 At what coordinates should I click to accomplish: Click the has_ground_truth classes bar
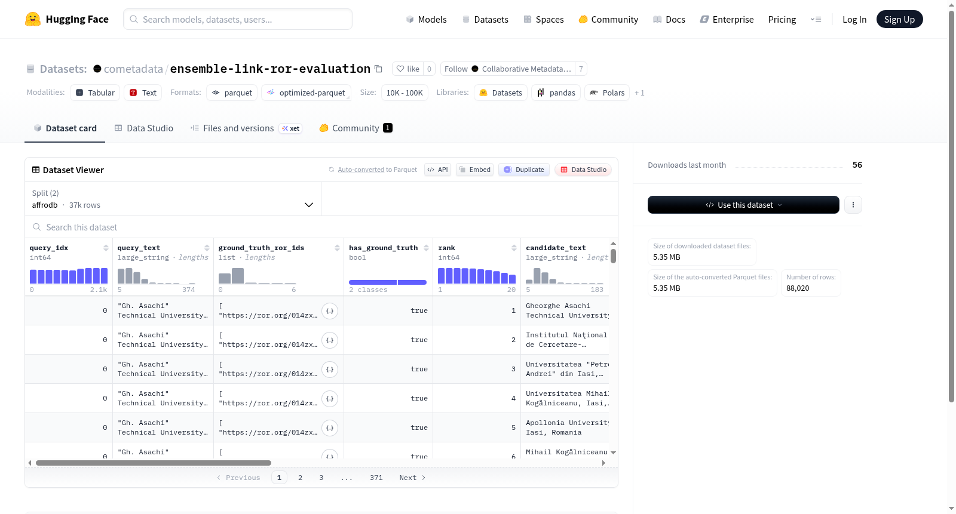(388, 282)
